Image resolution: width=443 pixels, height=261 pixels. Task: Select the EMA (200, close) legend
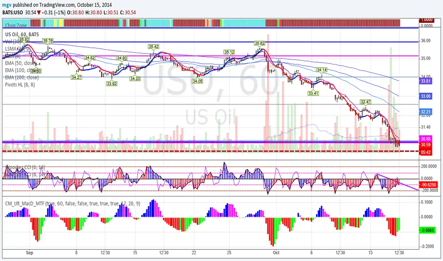pos(22,77)
